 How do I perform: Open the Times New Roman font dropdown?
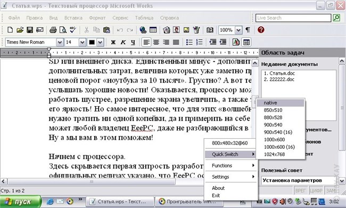tap(60, 42)
